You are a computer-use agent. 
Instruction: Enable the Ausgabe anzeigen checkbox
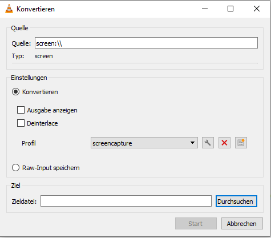tap(21, 110)
